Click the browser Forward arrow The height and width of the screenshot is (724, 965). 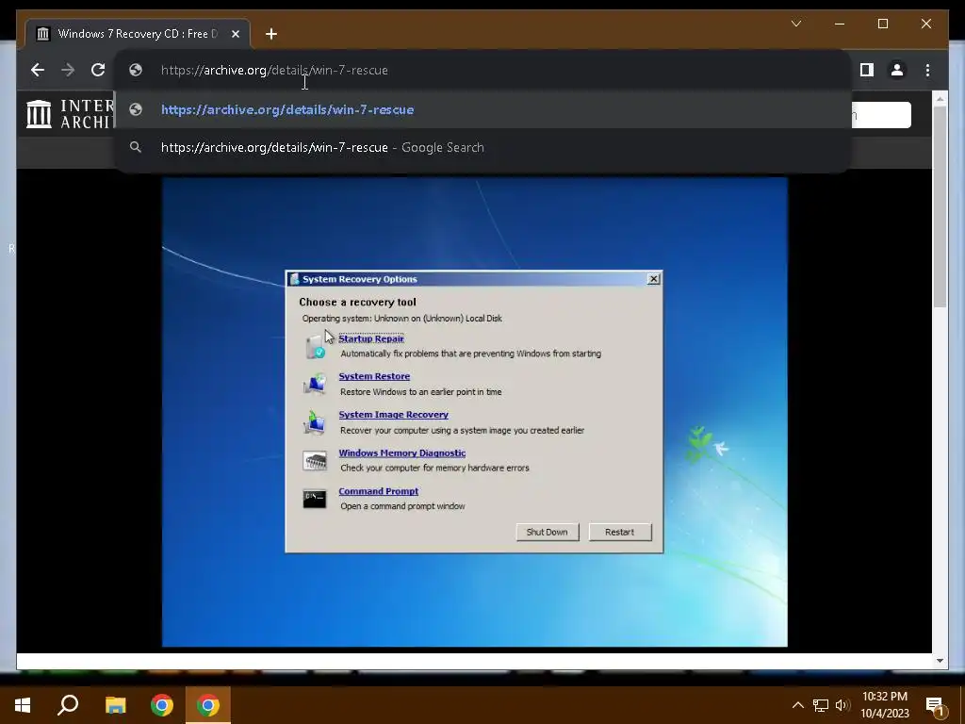(x=68, y=70)
